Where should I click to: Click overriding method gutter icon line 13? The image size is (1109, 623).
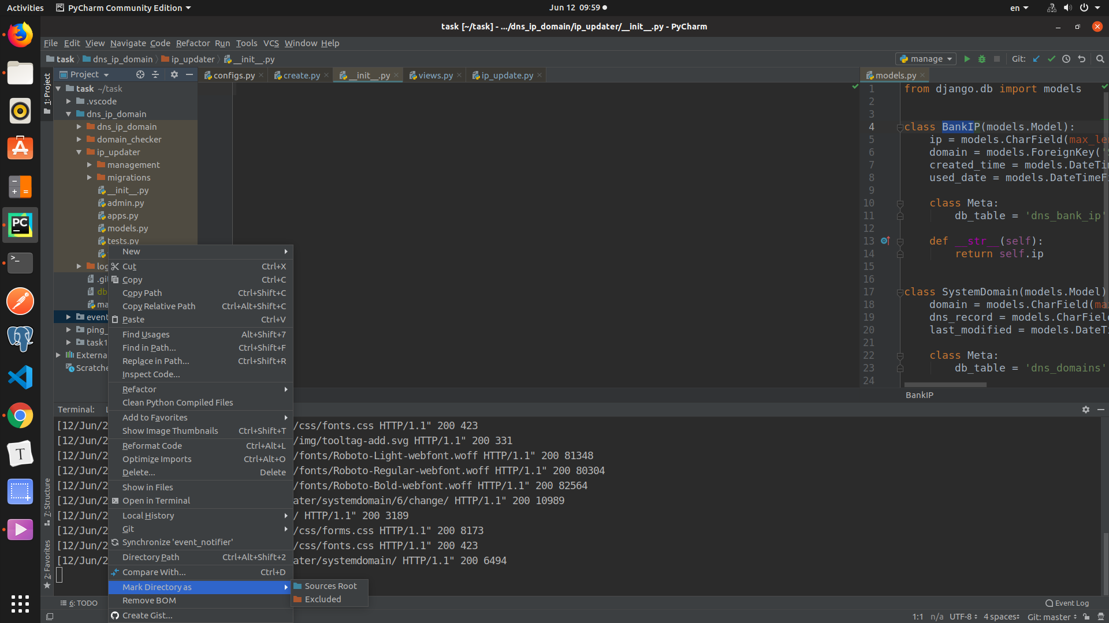click(885, 241)
